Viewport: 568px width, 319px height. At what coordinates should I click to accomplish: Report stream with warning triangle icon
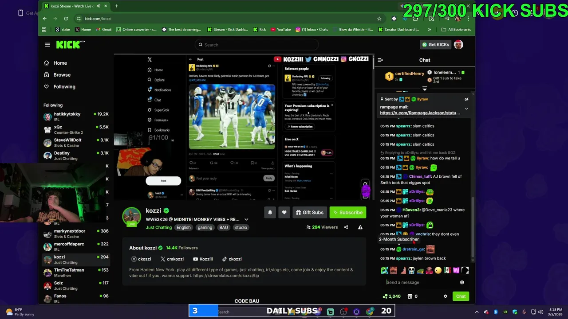click(360, 227)
